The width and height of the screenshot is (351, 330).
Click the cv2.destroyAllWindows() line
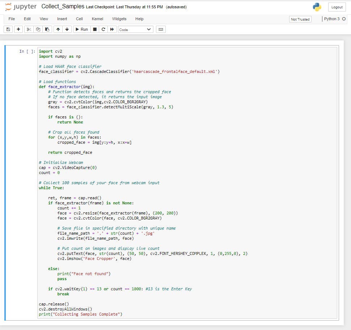point(65,309)
